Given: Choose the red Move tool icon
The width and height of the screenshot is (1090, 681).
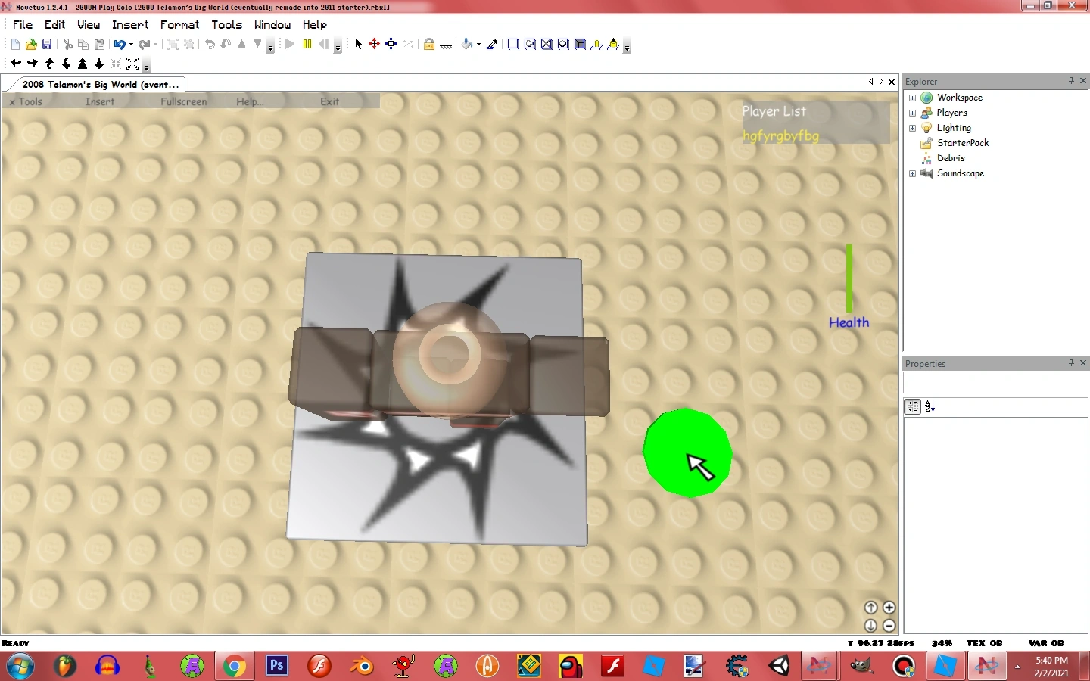Looking at the screenshot, I should coord(375,45).
